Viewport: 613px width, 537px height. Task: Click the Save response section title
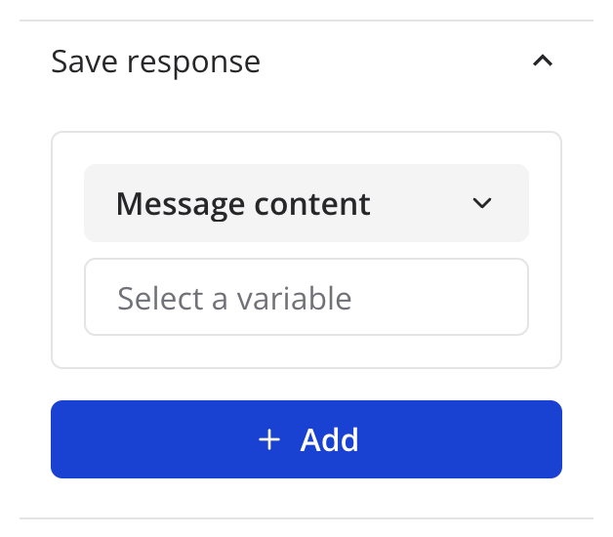click(x=155, y=62)
